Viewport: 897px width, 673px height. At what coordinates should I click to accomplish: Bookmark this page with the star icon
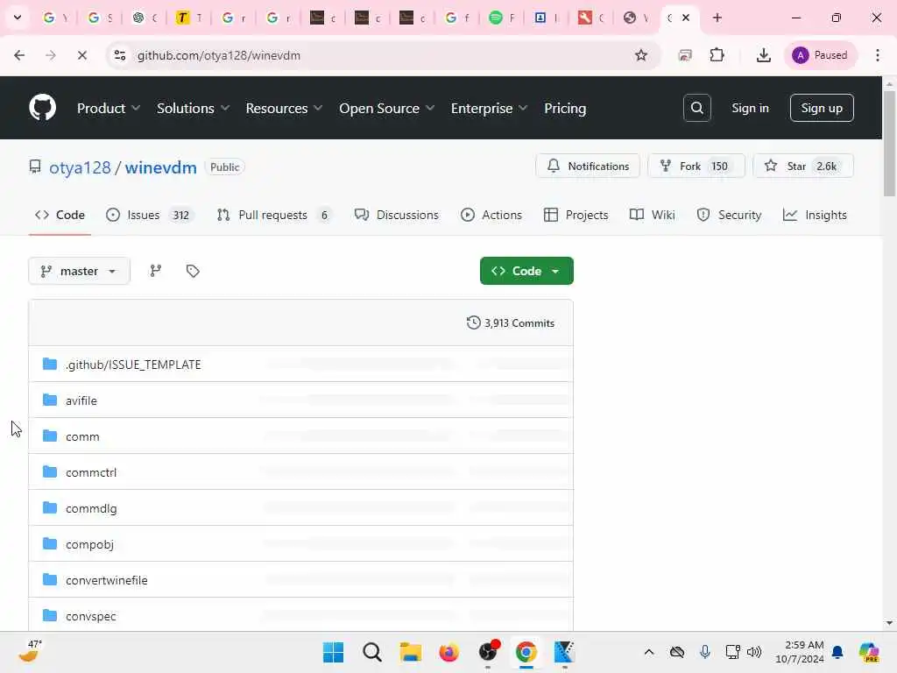click(x=640, y=55)
